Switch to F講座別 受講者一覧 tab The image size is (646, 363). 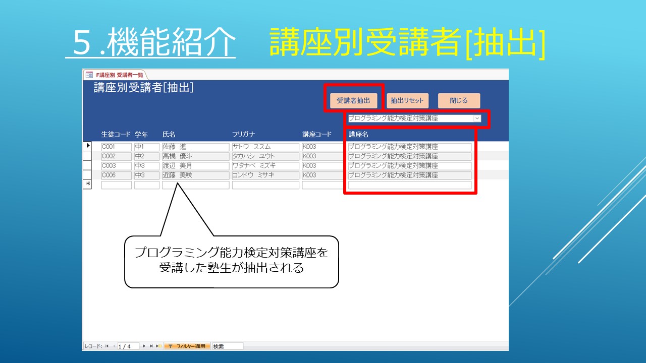point(119,75)
